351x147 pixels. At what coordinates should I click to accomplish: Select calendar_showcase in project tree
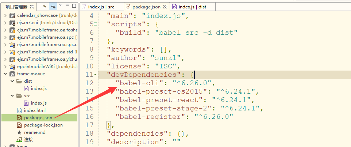(x=37, y=15)
